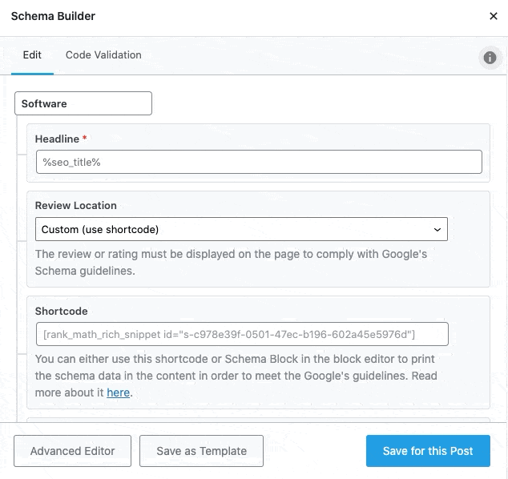Screen dimensions: 508x479
Task: Switch to the Edit tab
Action: click(x=32, y=55)
